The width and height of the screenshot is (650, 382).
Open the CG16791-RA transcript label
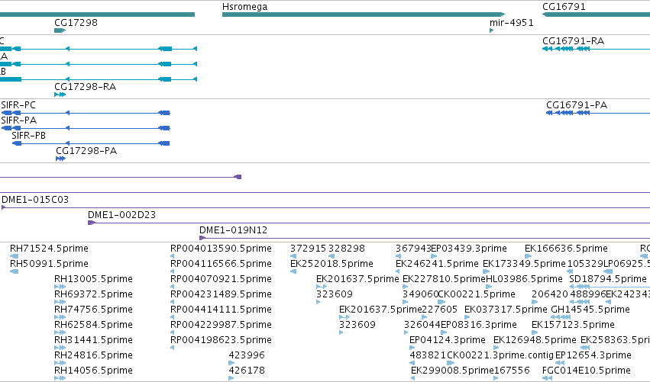point(574,41)
